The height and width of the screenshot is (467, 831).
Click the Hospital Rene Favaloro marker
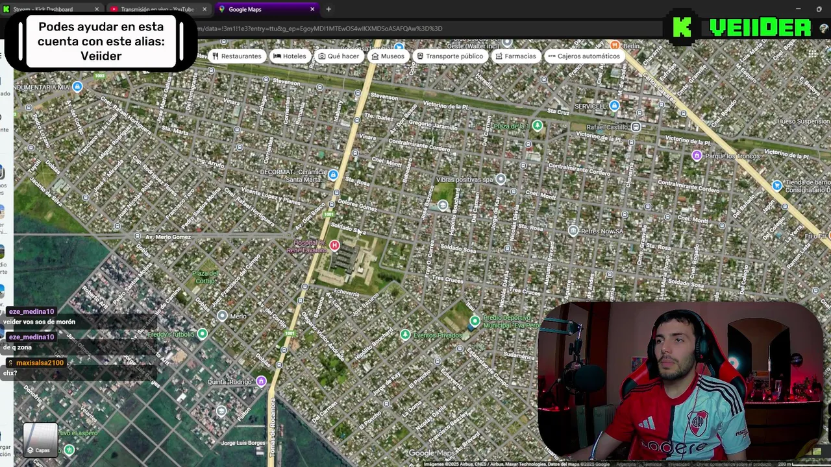point(334,245)
